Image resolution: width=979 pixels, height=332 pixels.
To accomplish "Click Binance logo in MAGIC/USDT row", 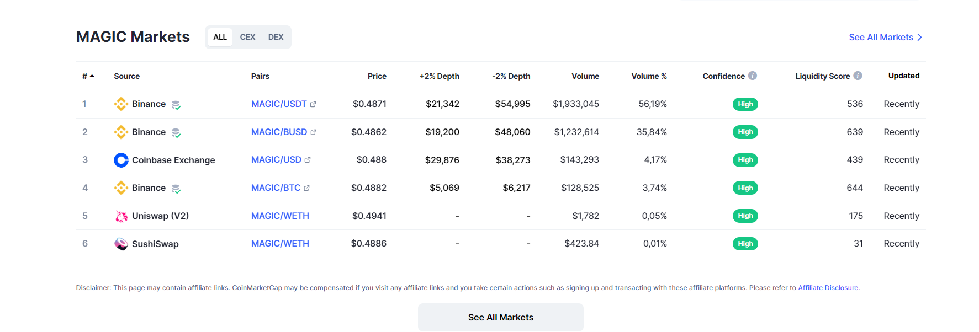I will [121, 104].
